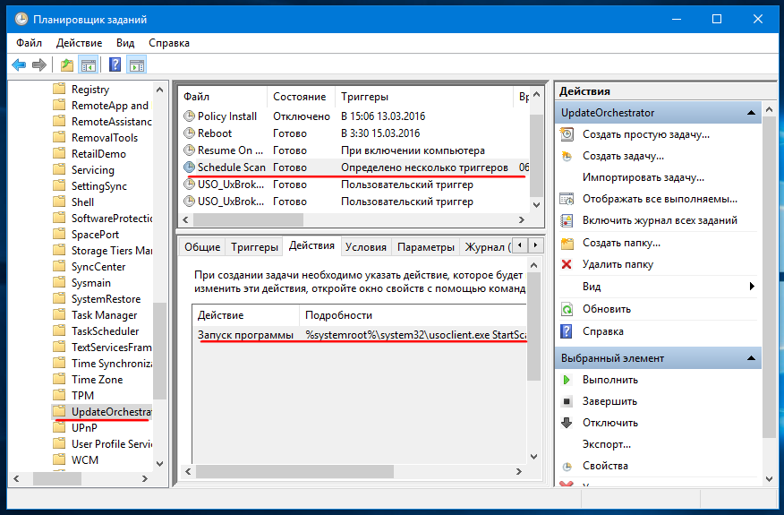Click the folder tree horizontal scrollbar thumb
This screenshot has width=784, height=515.
coord(57,478)
